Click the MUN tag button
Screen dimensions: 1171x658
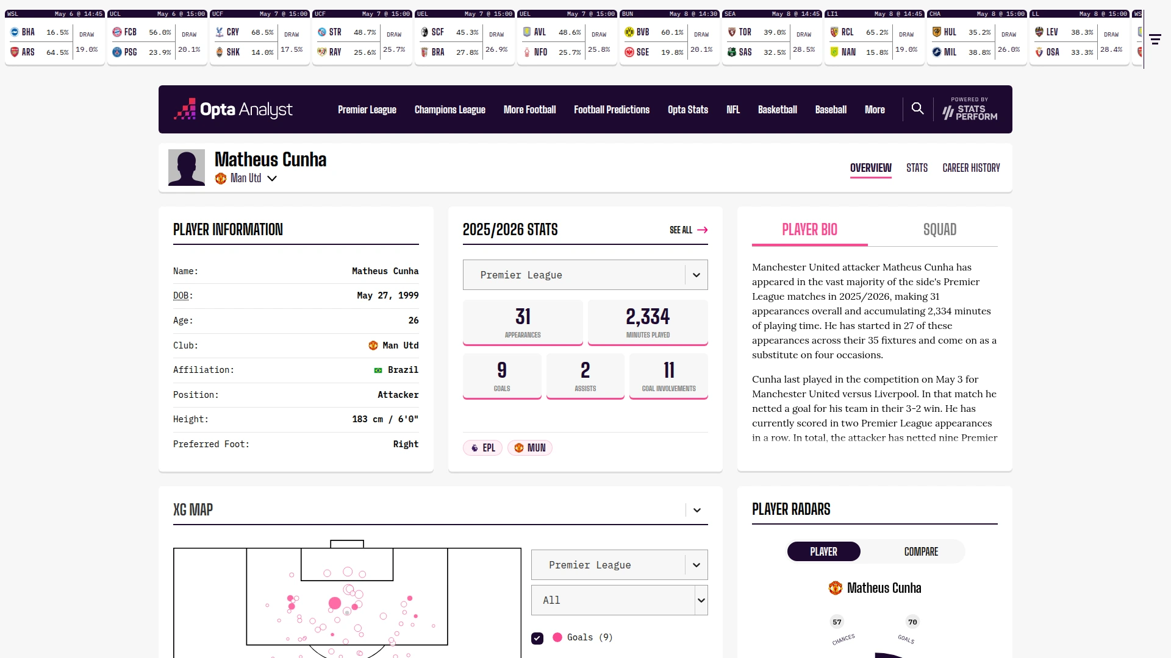(530, 448)
